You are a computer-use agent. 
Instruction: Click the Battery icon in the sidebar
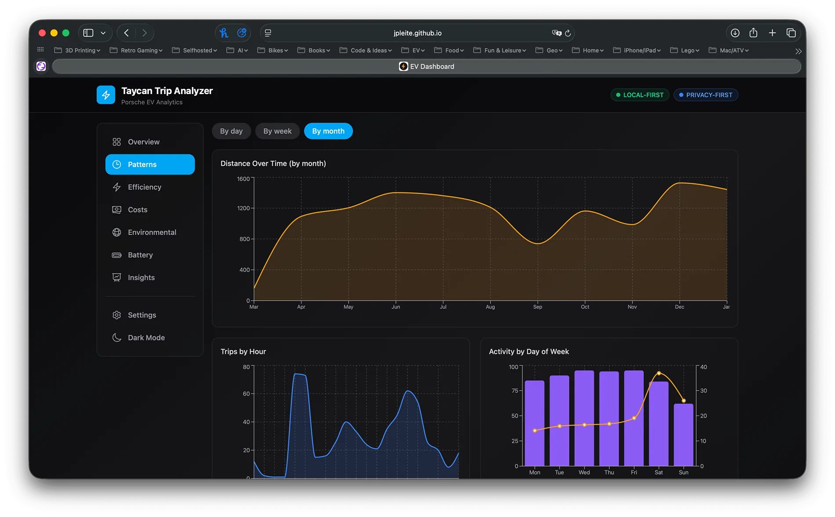tap(116, 255)
